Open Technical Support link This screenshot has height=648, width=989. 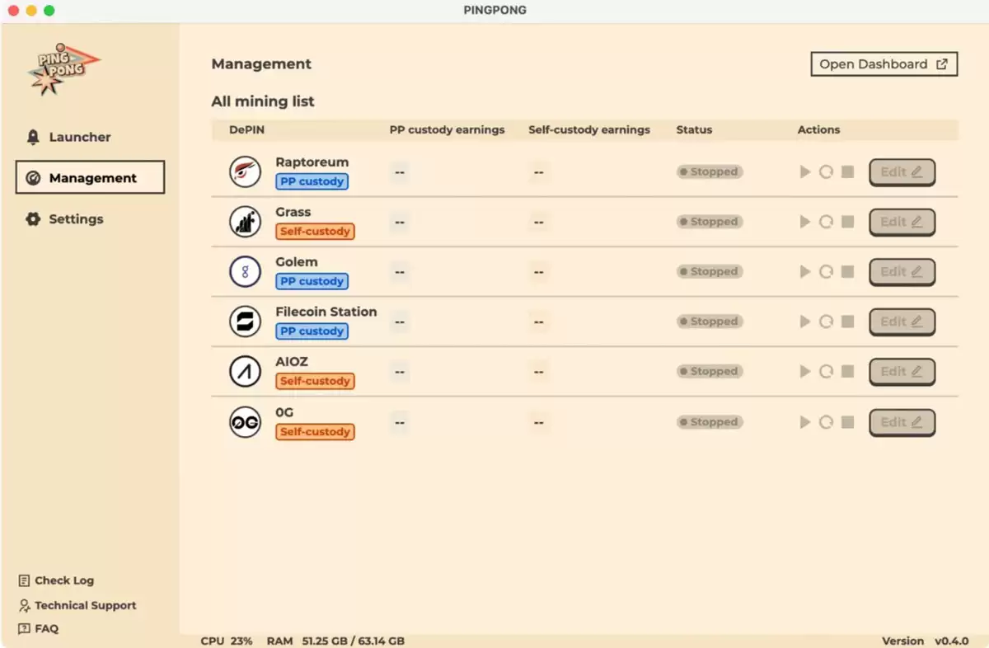tap(85, 605)
